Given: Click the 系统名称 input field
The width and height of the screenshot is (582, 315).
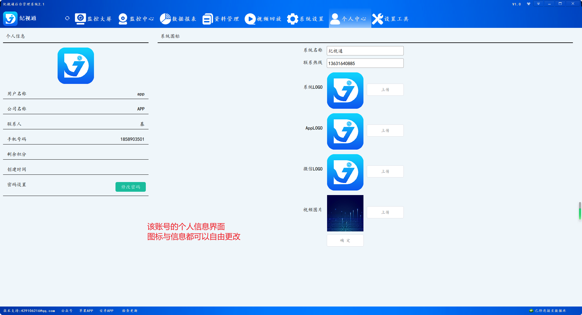Looking at the screenshot, I should (x=365, y=51).
